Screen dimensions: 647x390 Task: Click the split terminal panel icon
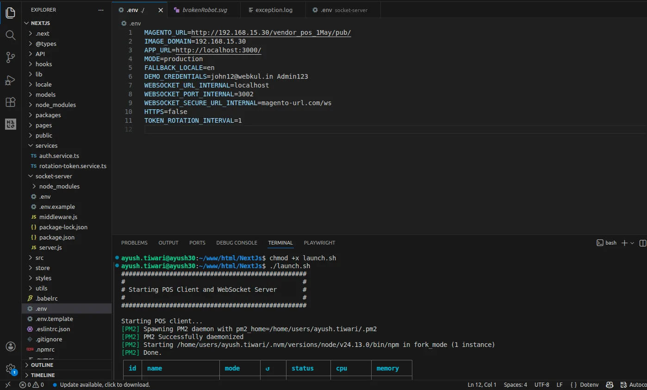(x=642, y=243)
